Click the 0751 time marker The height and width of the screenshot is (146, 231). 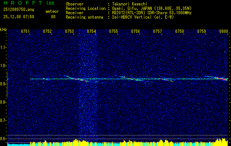pyautogui.click(x=25, y=31)
